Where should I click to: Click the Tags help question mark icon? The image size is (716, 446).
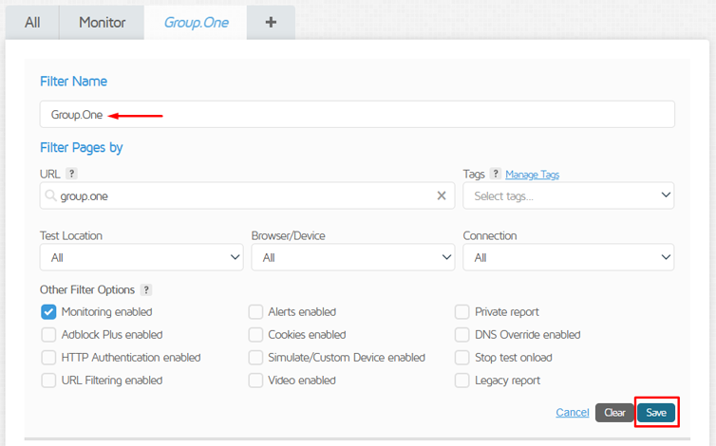pyautogui.click(x=496, y=174)
